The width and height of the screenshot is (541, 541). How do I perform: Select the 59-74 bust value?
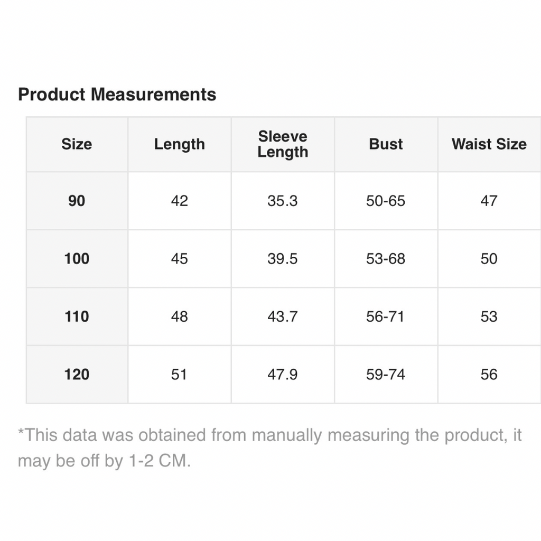click(386, 375)
